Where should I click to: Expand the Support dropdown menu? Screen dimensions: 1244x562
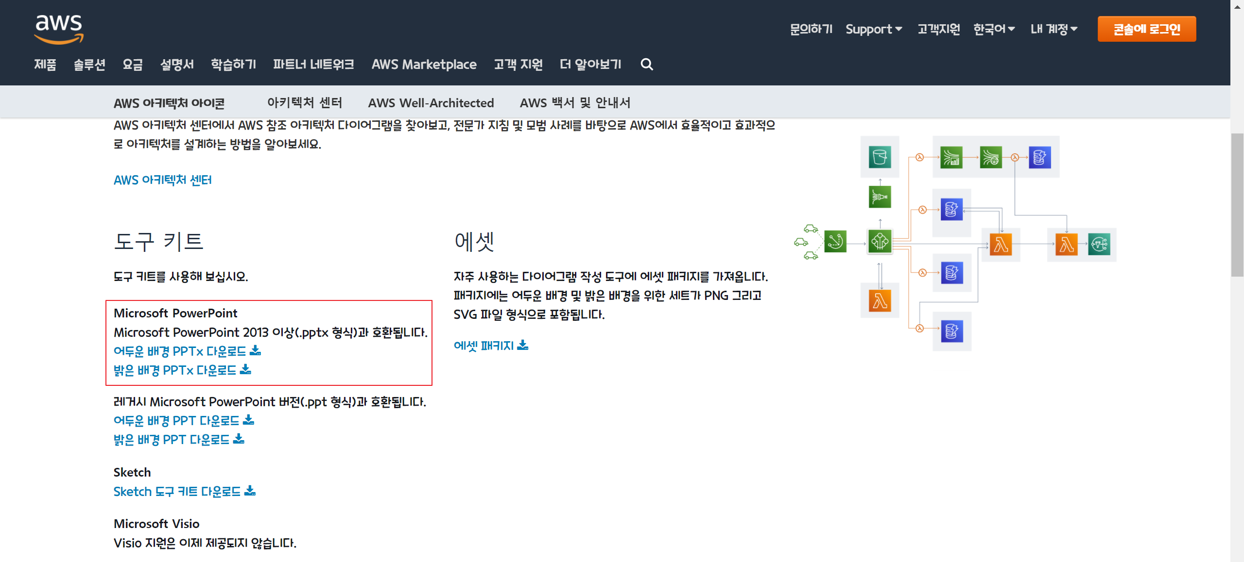click(874, 29)
